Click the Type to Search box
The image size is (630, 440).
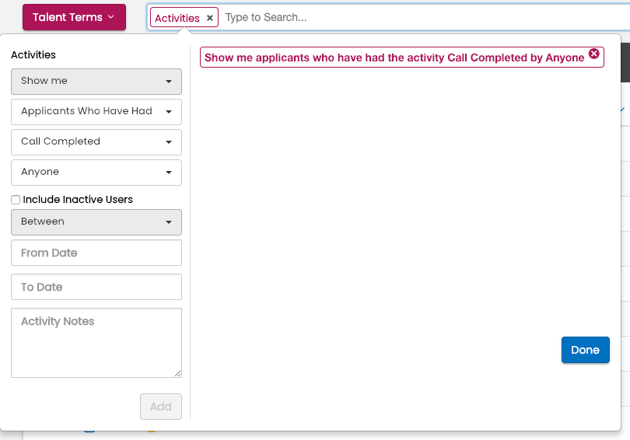pos(420,18)
